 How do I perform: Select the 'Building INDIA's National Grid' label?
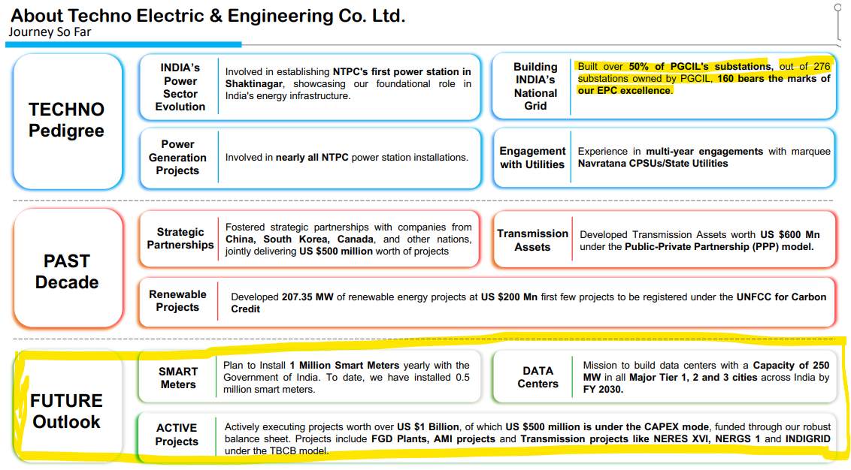pos(535,86)
